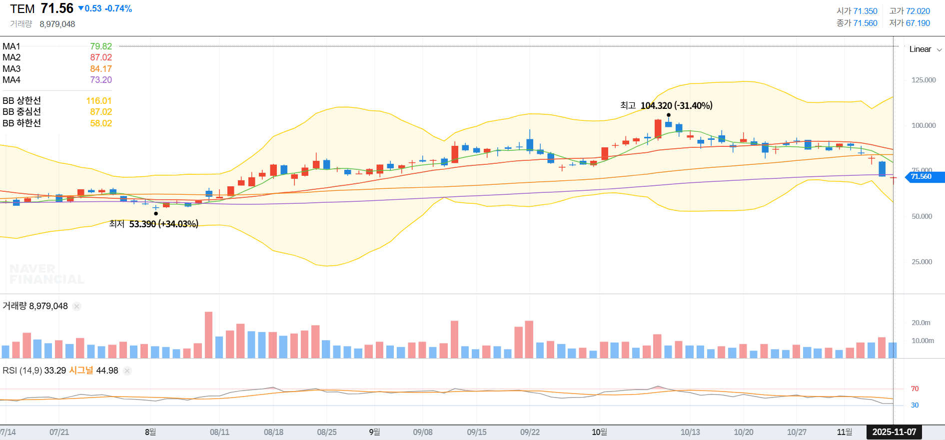Screen dimensions: 945x440
Task: Click the 고가 72.020 high price
Action: [x=910, y=11]
